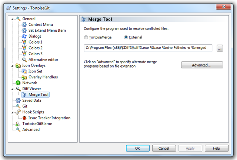Click the Set Extend Menu Item gear icon
The height and width of the screenshot is (160, 237).
24,30
